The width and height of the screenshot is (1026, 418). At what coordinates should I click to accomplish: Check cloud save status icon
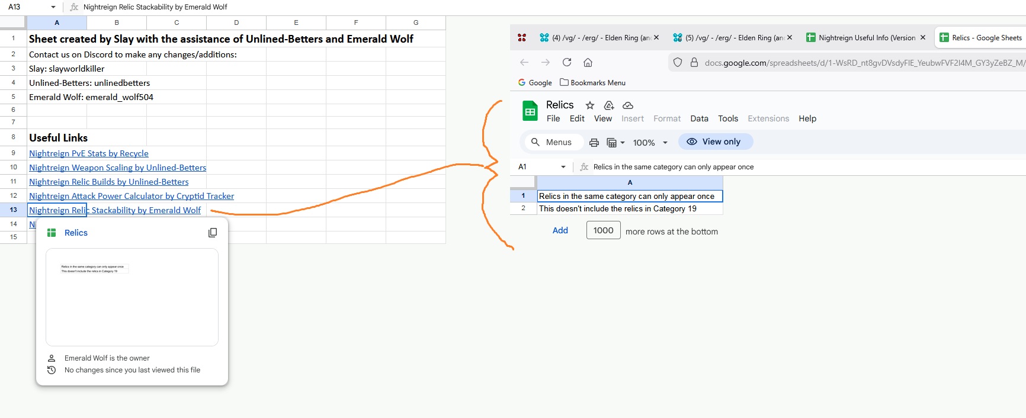point(628,105)
